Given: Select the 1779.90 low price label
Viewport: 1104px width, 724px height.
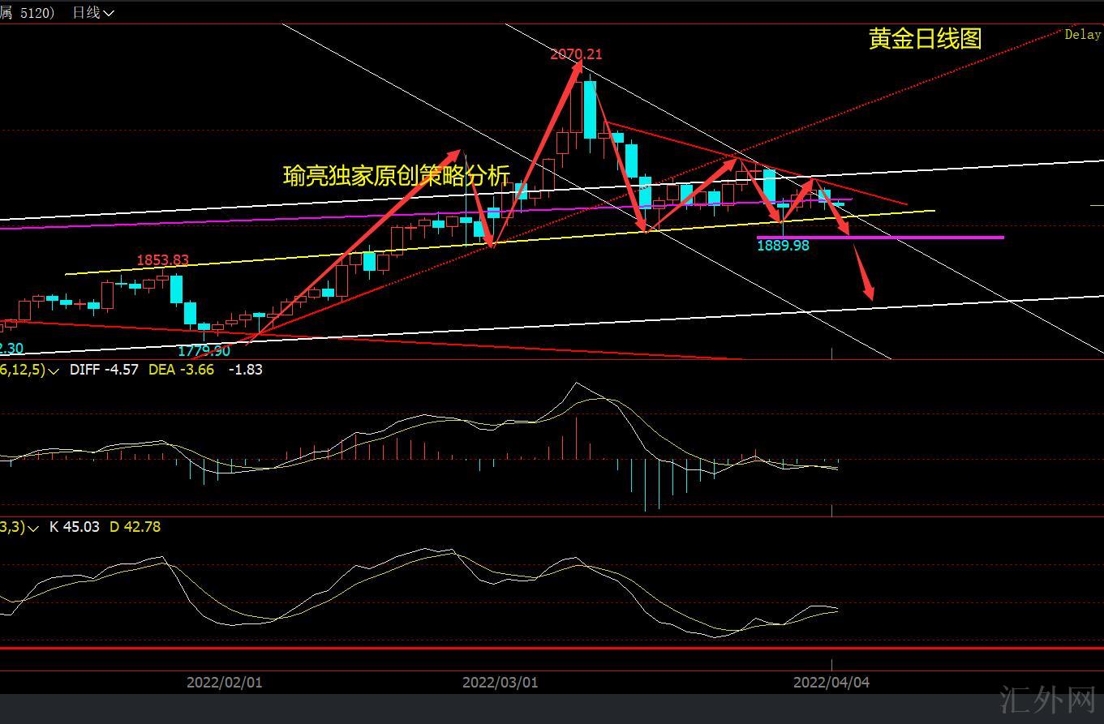Looking at the screenshot, I should pyautogui.click(x=204, y=350).
